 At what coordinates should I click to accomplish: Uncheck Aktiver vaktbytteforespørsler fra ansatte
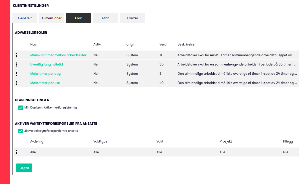(20, 131)
